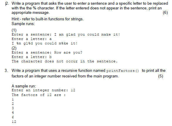Click the question number 3 marker
172x126 pixels.
coord(6,70)
